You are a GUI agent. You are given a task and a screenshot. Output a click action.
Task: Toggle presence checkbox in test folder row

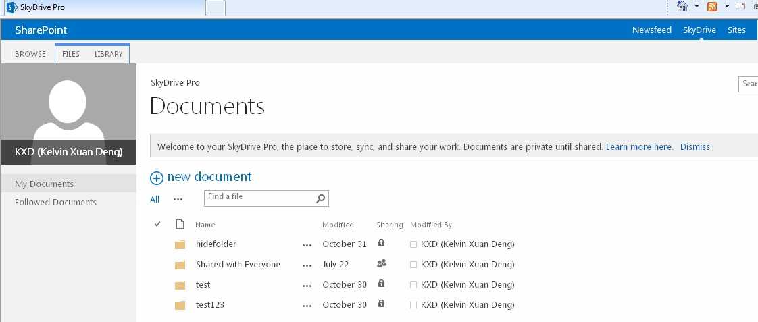(x=413, y=286)
